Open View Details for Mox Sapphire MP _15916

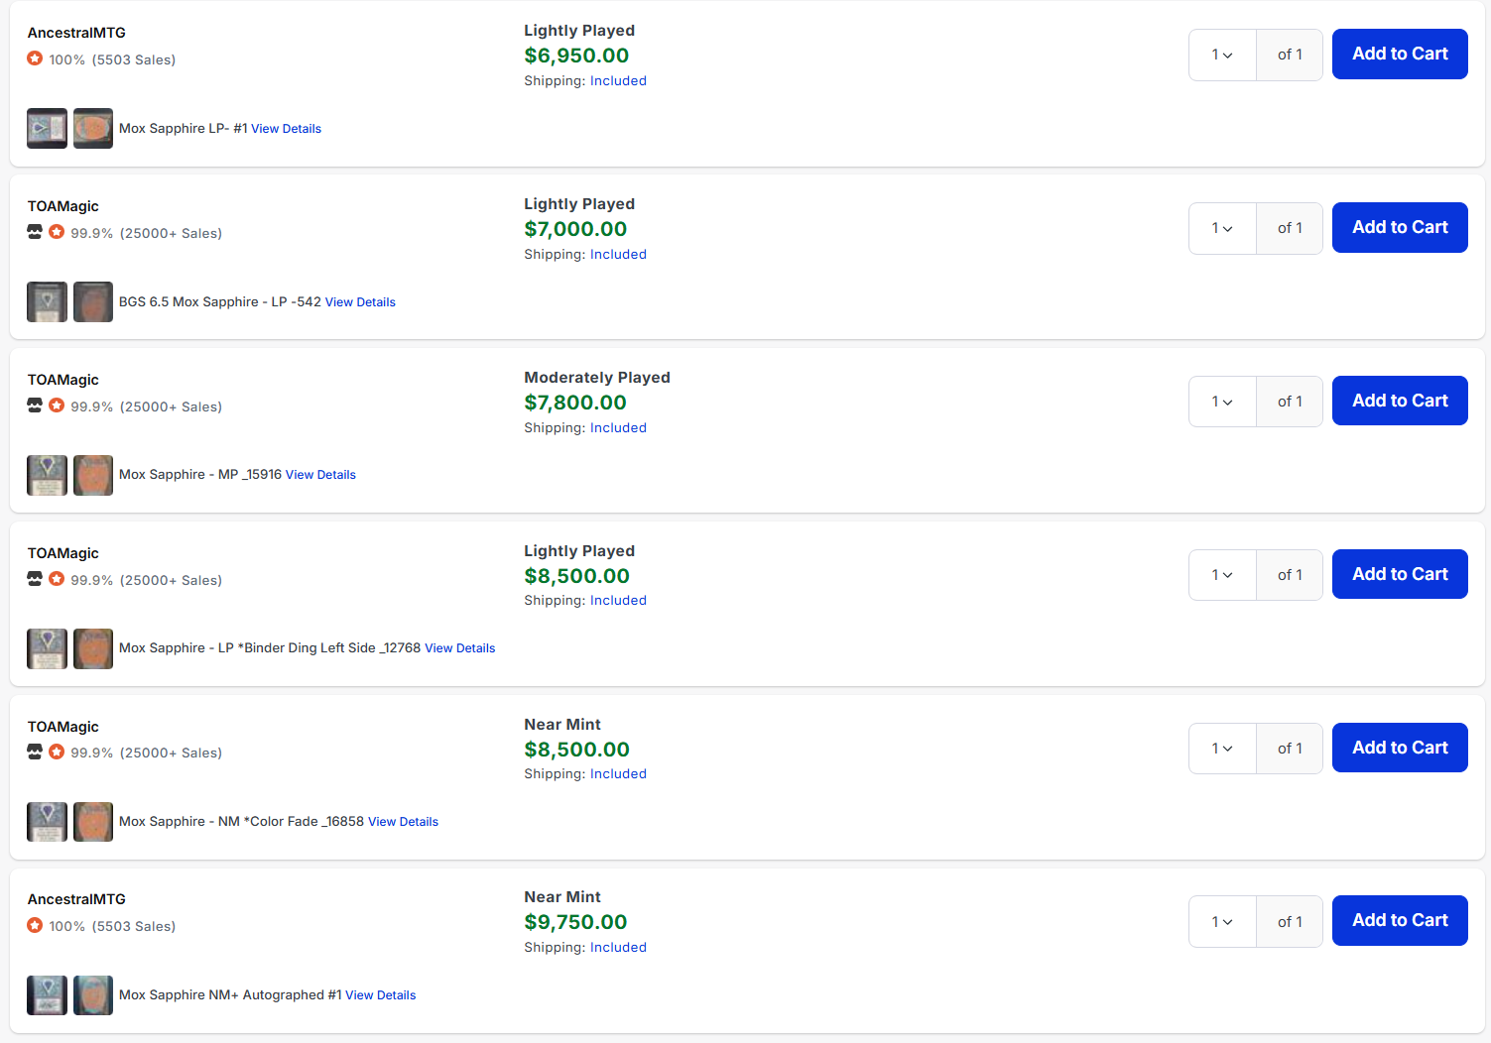point(320,475)
